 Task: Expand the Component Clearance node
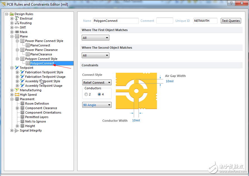tap(17, 108)
